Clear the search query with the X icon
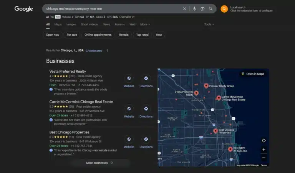The image size is (295, 173). (184, 9)
